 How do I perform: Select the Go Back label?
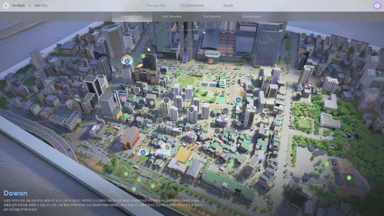[x=19, y=5]
